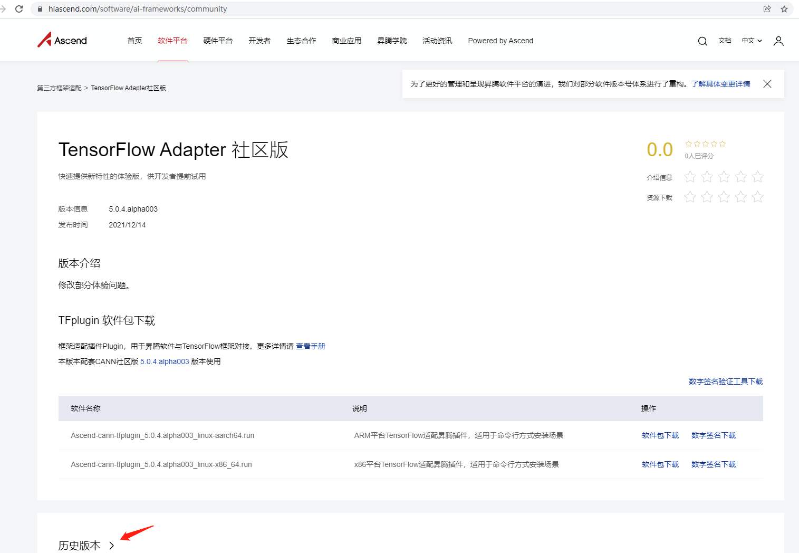This screenshot has height=553, width=799.
Task: Open the site search magnifier
Action: tap(702, 41)
